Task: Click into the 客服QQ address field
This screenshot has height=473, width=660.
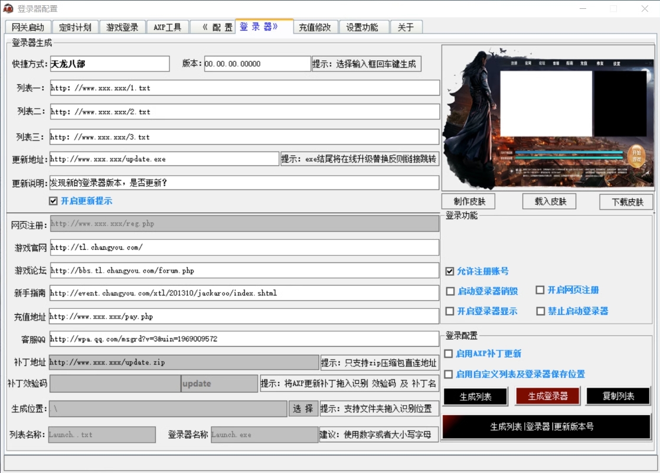Action: coord(244,339)
